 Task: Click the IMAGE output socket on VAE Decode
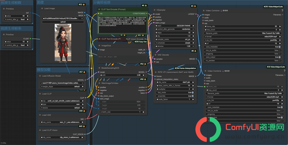[x=196, y=59]
